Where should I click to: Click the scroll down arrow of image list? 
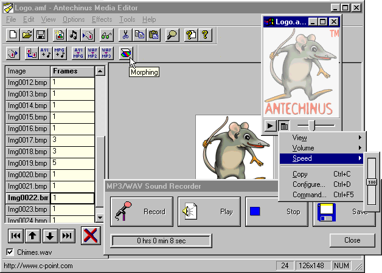pos(100,217)
